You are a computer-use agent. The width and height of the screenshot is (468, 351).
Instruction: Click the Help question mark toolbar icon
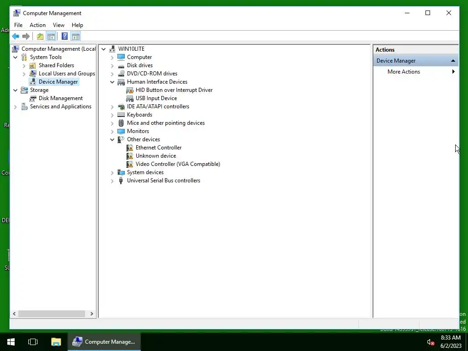pyautogui.click(x=64, y=37)
